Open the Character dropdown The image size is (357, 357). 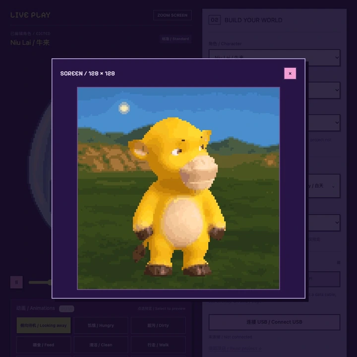(274, 58)
